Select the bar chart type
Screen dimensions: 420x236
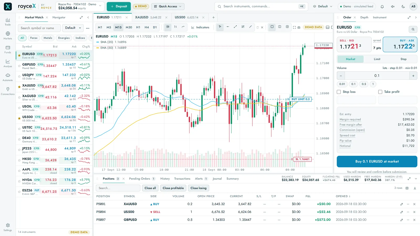175,27
